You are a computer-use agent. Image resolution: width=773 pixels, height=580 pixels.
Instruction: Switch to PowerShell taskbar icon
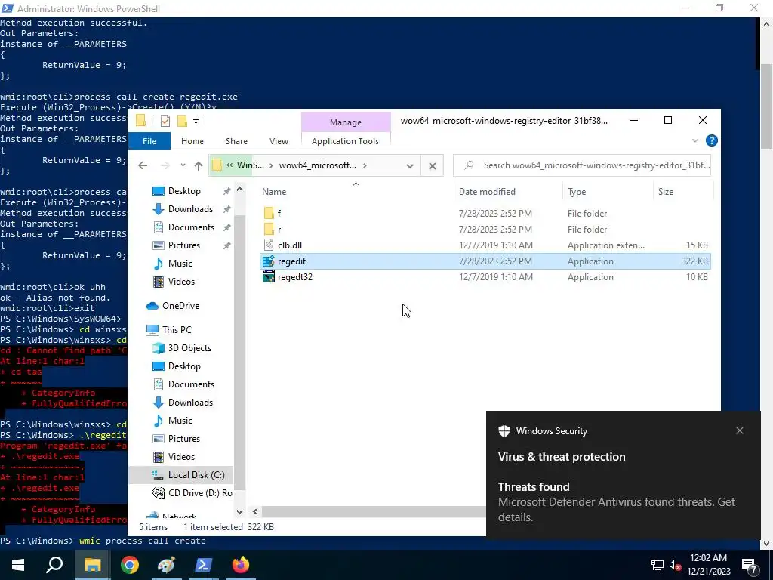click(204, 565)
